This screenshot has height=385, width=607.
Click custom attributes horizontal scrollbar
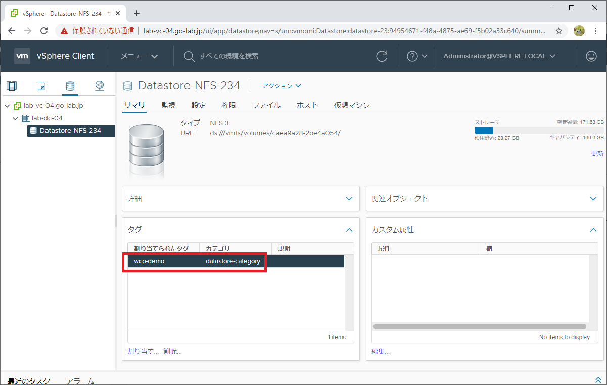tap(480, 327)
